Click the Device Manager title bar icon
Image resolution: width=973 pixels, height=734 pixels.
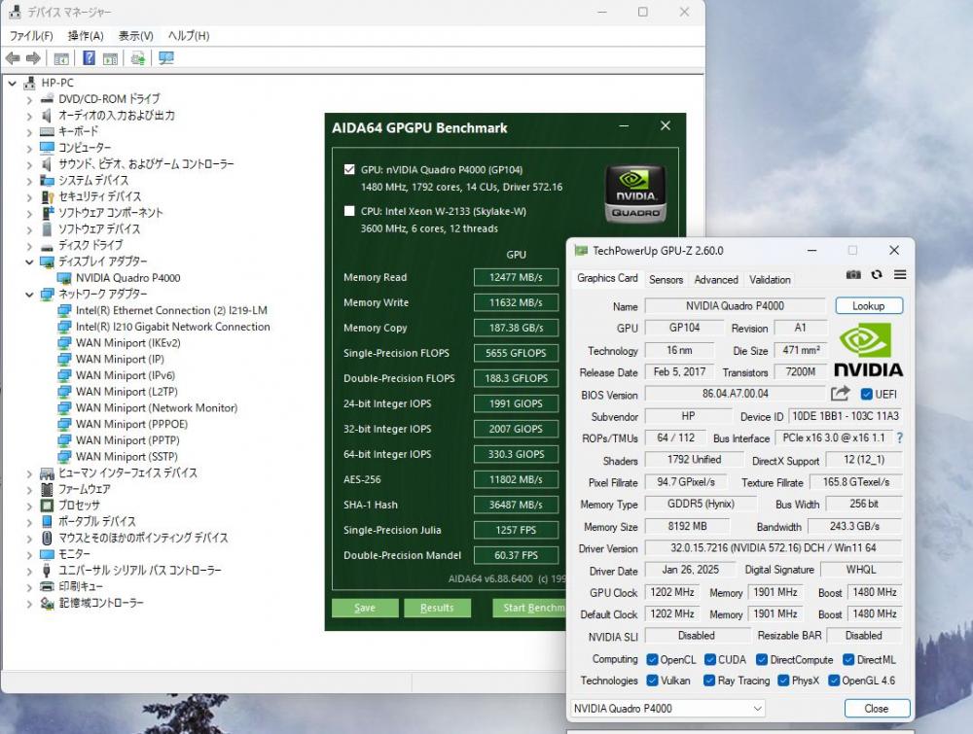pyautogui.click(x=15, y=12)
